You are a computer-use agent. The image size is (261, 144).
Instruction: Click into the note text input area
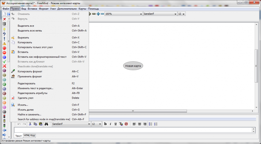pyautogui.click(x=133, y=130)
